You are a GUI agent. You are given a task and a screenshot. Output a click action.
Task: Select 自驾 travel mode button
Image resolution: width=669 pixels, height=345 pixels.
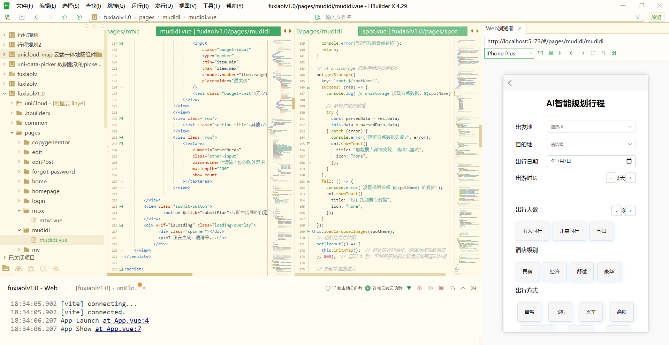[529, 312]
